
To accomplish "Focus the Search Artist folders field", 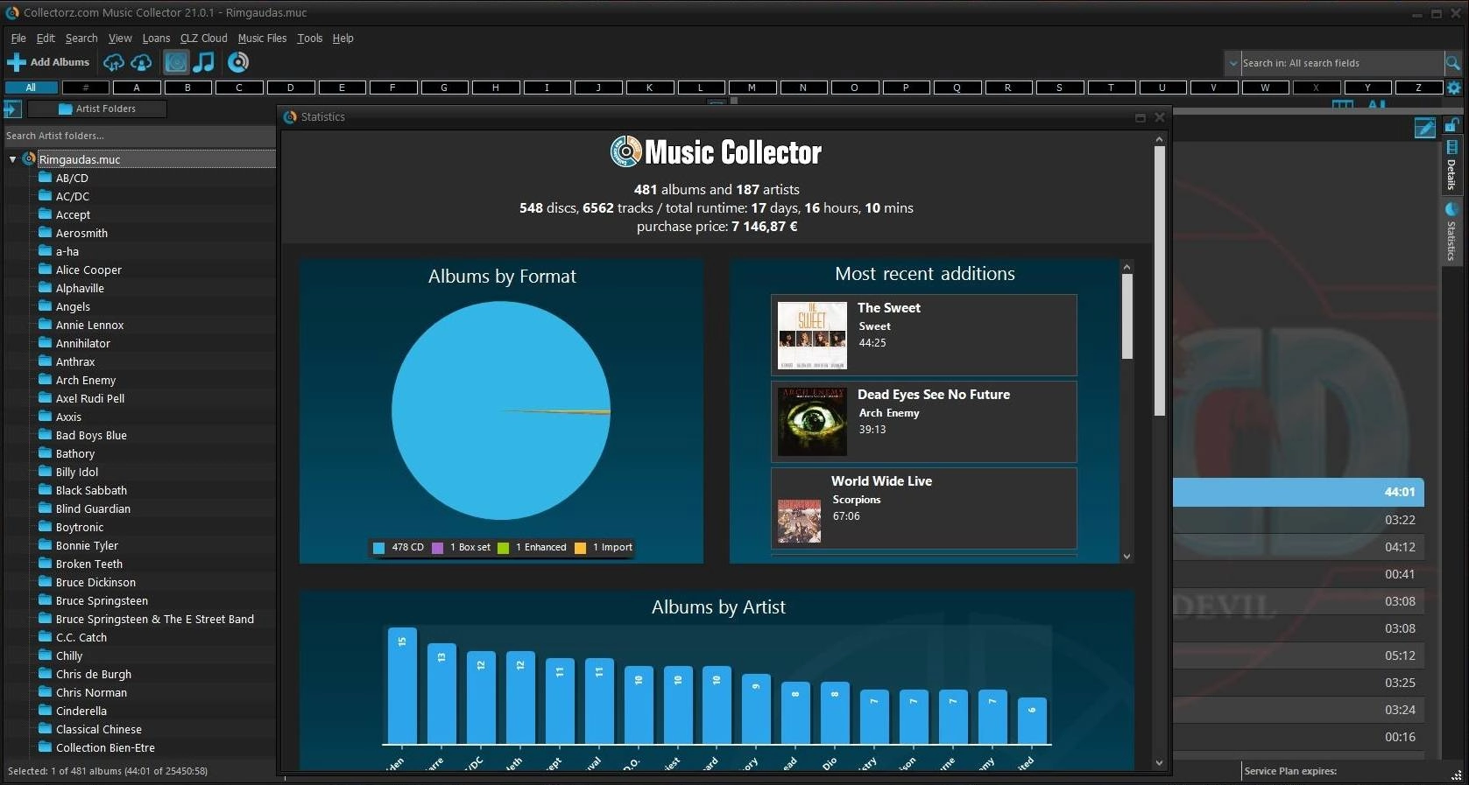I will click(139, 136).
